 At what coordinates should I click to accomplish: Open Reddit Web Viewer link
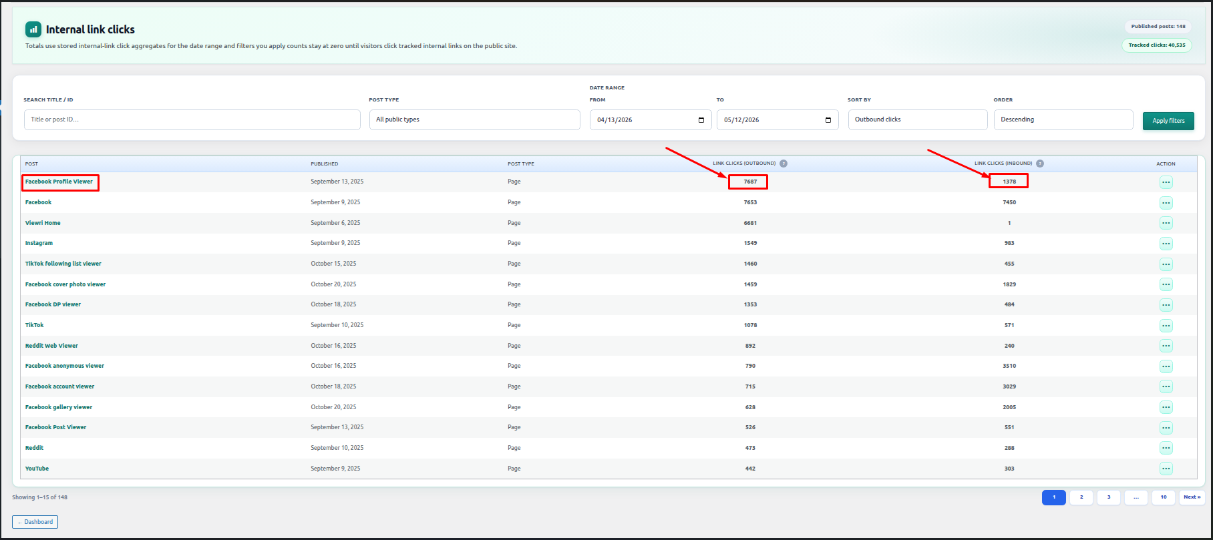[51, 346]
